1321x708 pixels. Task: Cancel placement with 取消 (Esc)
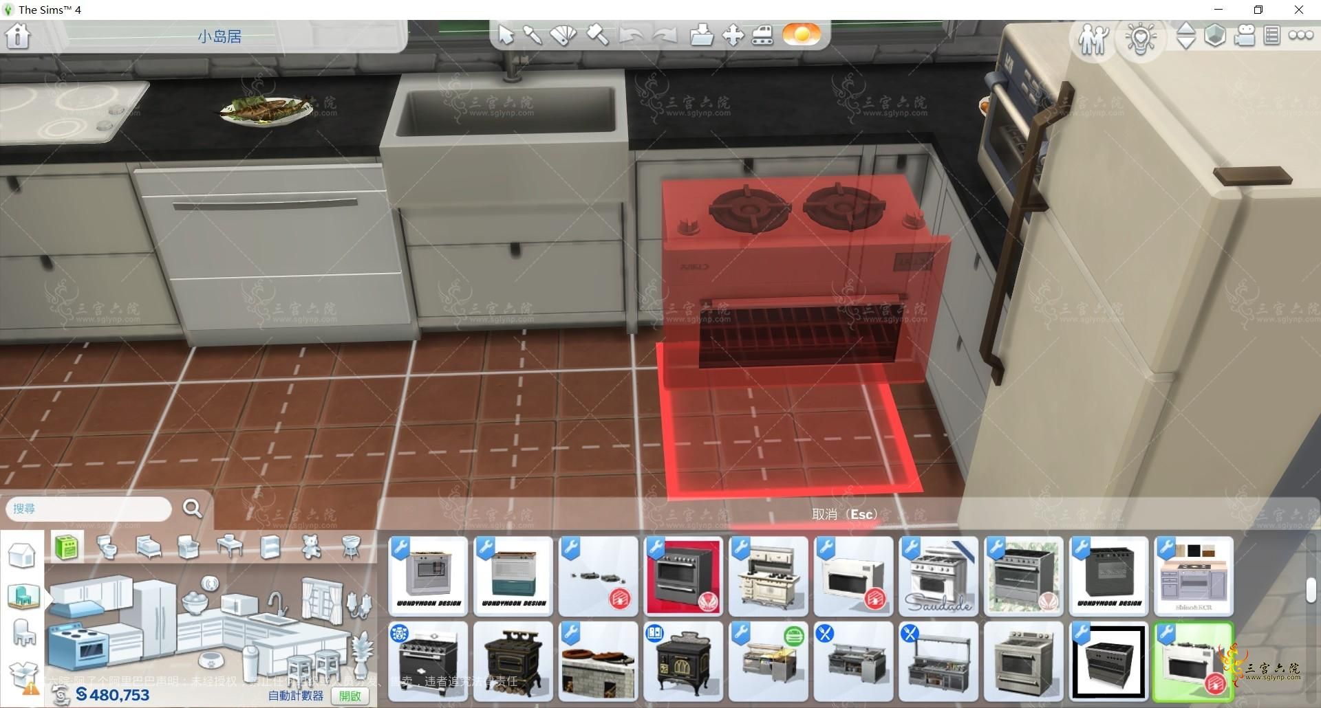845,514
